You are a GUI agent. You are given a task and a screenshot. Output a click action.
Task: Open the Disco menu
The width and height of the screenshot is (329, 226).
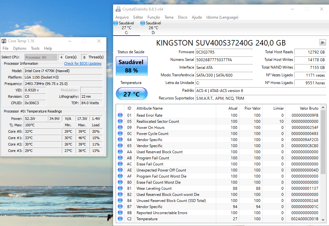182,17
